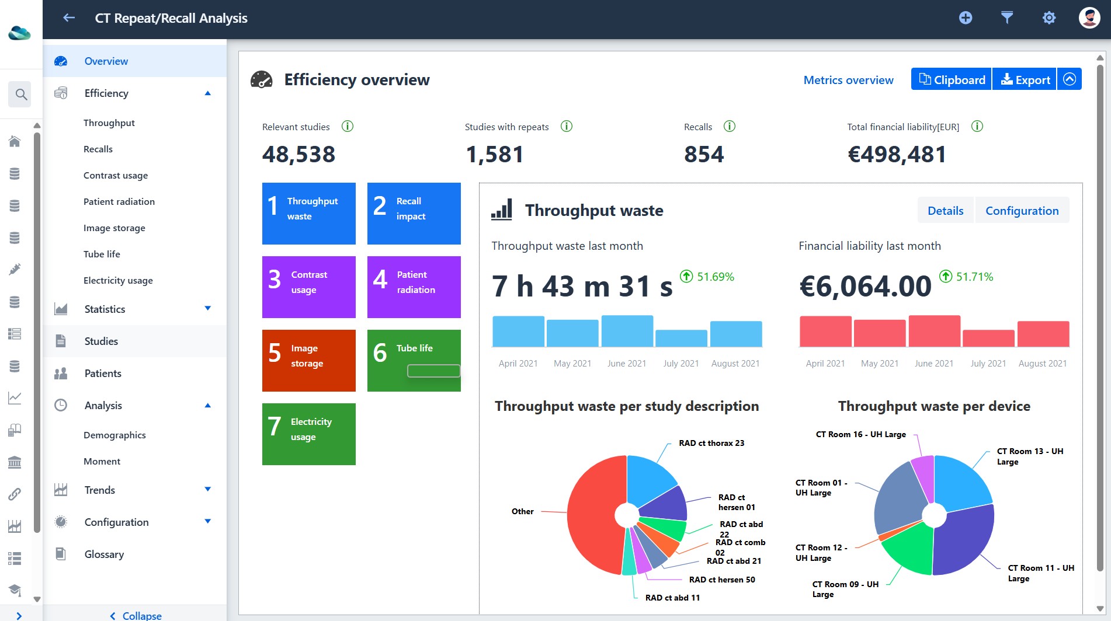Open settings gear icon in header

(x=1049, y=18)
